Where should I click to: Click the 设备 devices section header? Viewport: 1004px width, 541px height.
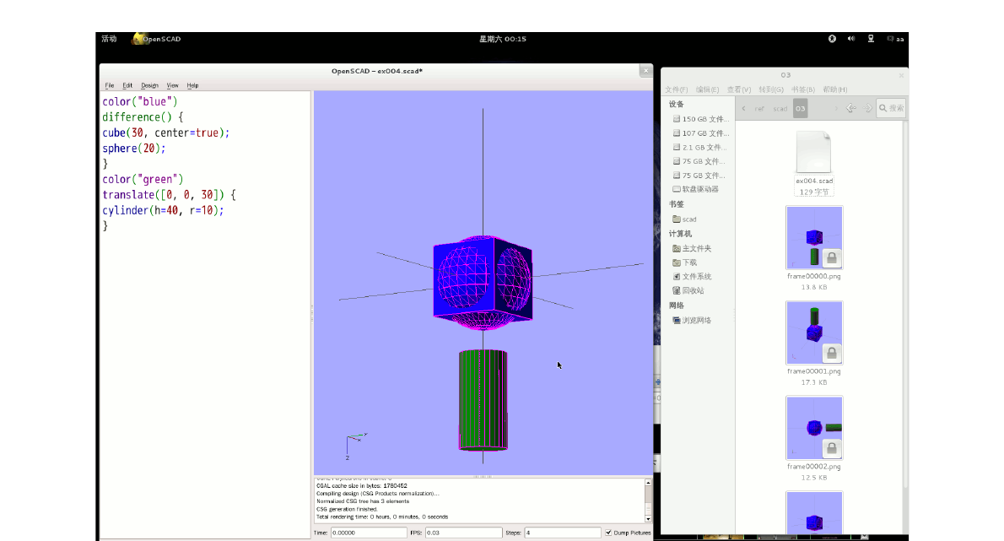coord(676,105)
